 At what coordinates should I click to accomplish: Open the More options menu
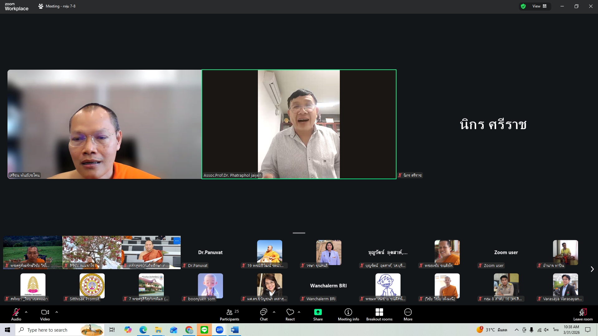coord(408,314)
